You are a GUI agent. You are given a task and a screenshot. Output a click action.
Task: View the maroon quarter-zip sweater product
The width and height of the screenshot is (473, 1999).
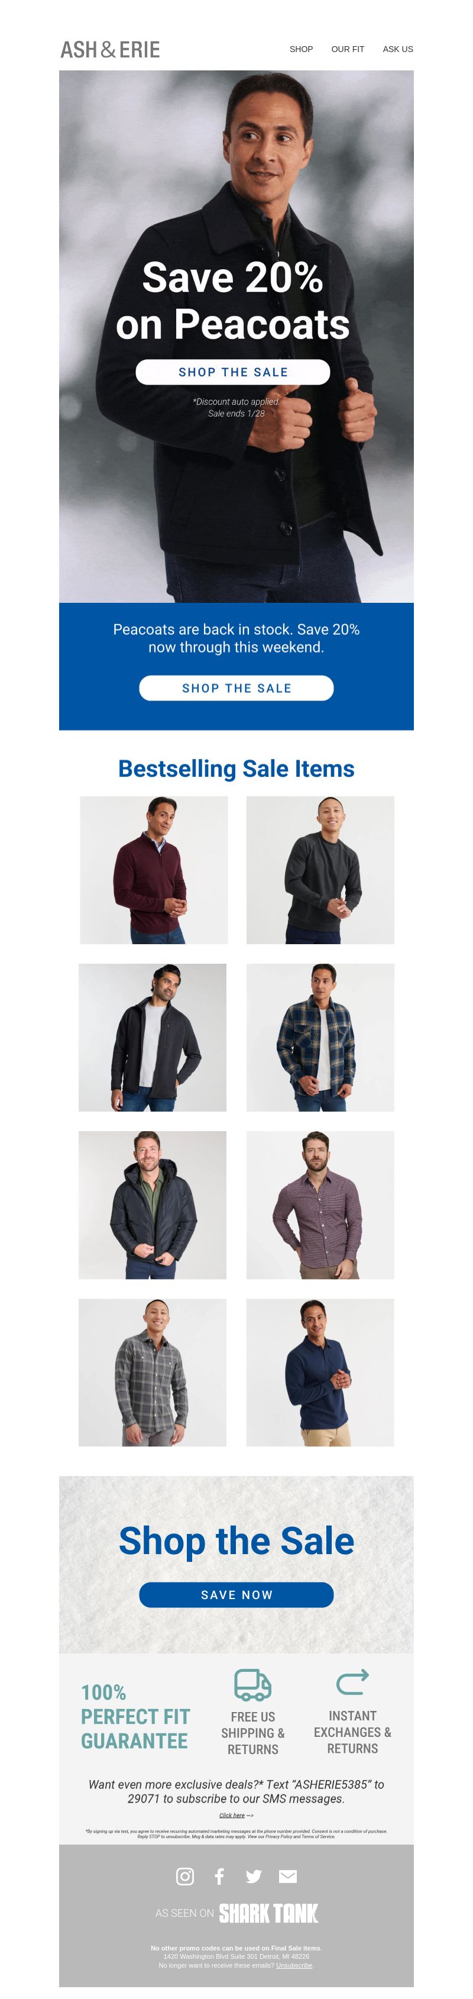(154, 870)
